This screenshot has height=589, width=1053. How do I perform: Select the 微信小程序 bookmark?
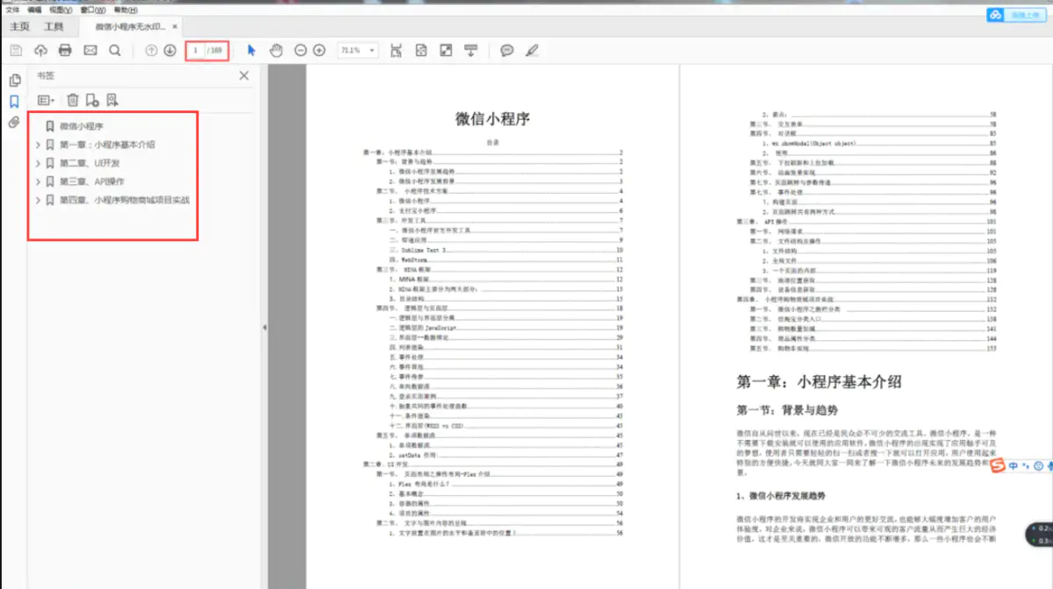click(x=82, y=126)
